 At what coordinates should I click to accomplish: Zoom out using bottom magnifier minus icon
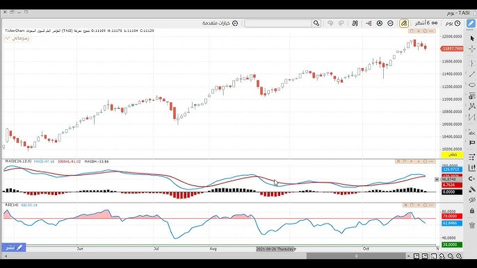pyautogui.click(x=451, y=256)
